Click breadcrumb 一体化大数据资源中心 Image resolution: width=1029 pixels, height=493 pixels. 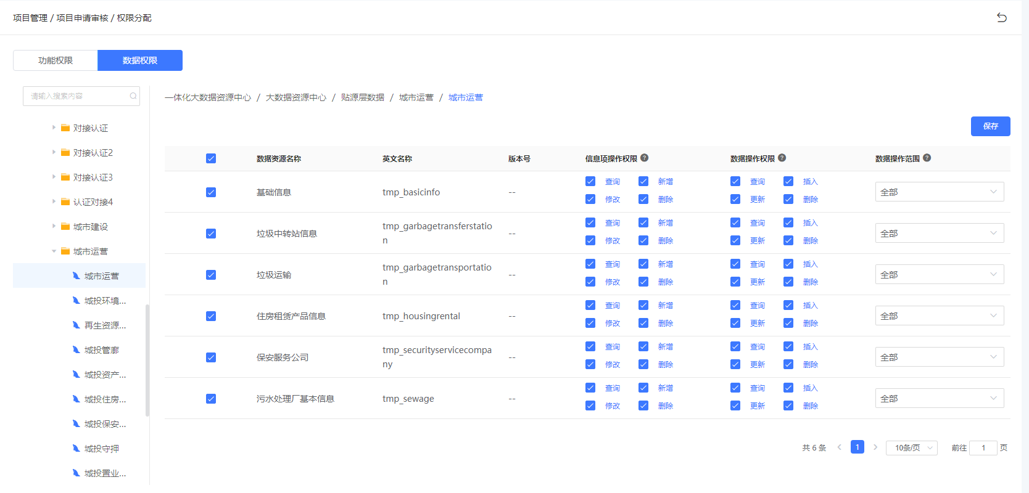(208, 97)
